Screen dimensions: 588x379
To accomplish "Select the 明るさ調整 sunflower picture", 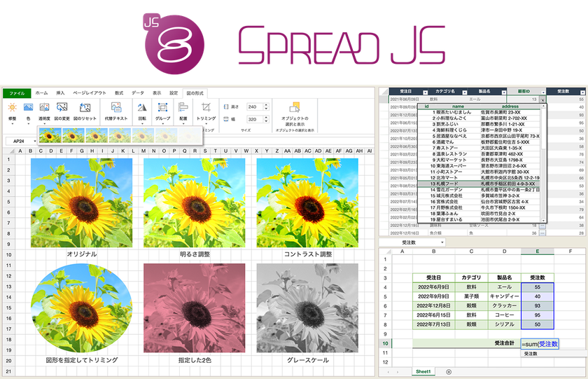I will point(195,202).
